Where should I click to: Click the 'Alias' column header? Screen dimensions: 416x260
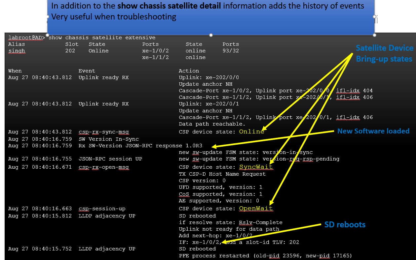[17, 44]
